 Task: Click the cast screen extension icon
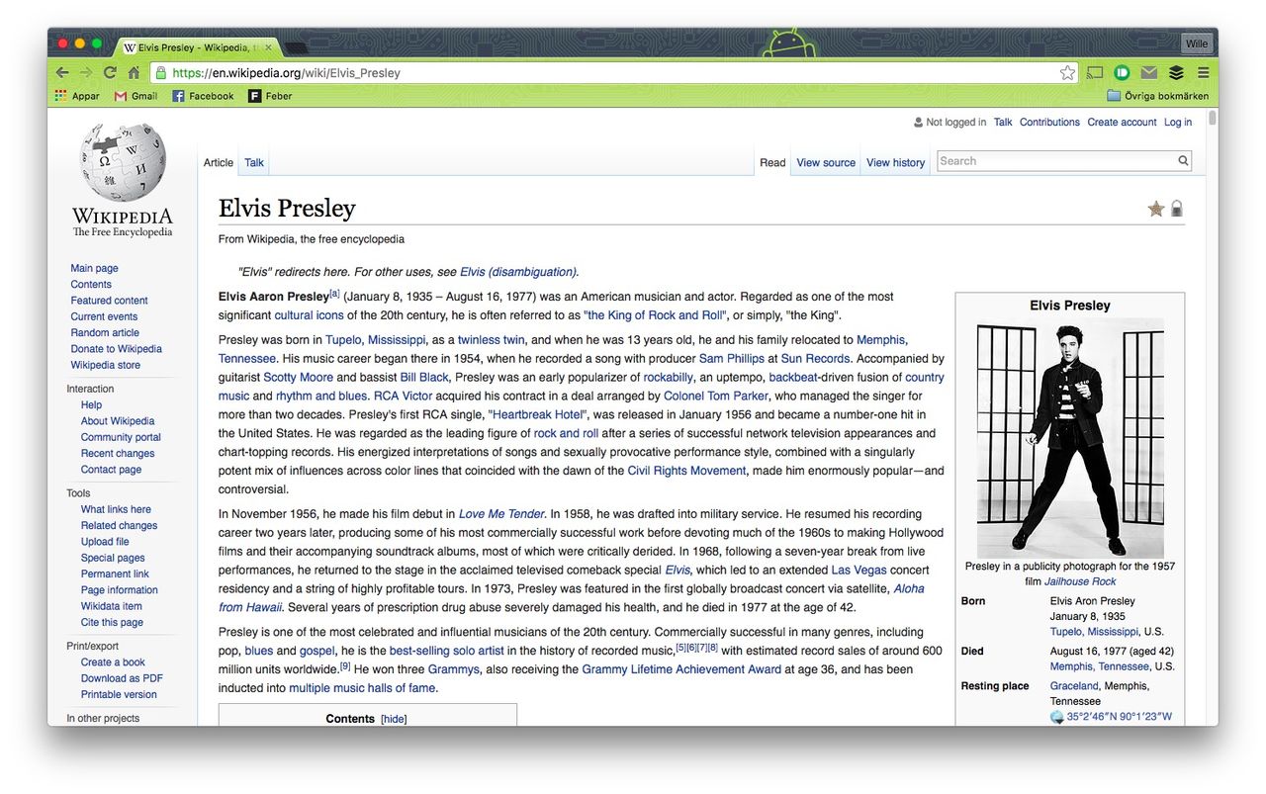(1095, 72)
